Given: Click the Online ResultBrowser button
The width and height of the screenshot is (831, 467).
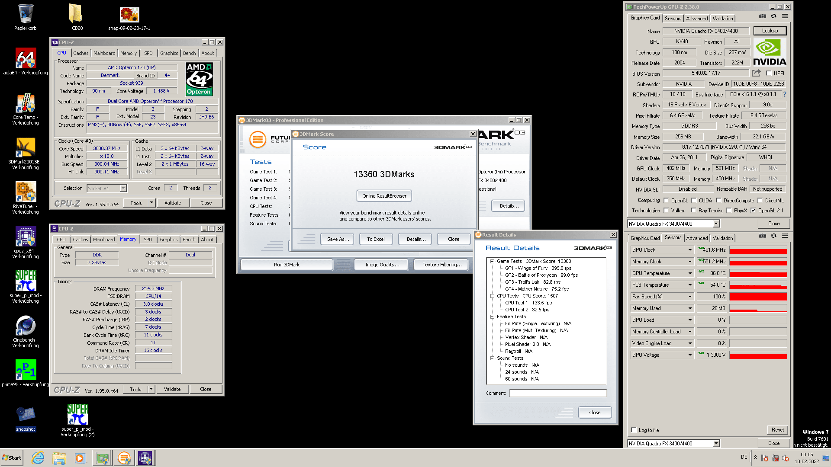Looking at the screenshot, I should (384, 196).
